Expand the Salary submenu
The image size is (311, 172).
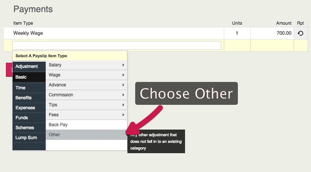86,65
